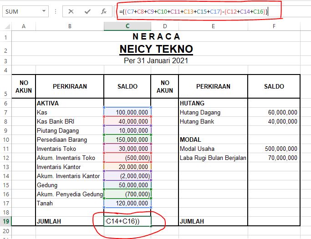This screenshot has width=311, height=239.
Task: Select column E header
Action: [213, 26]
